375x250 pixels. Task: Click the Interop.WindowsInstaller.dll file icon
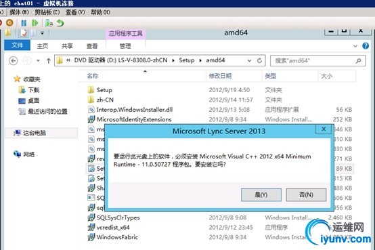pos(91,110)
